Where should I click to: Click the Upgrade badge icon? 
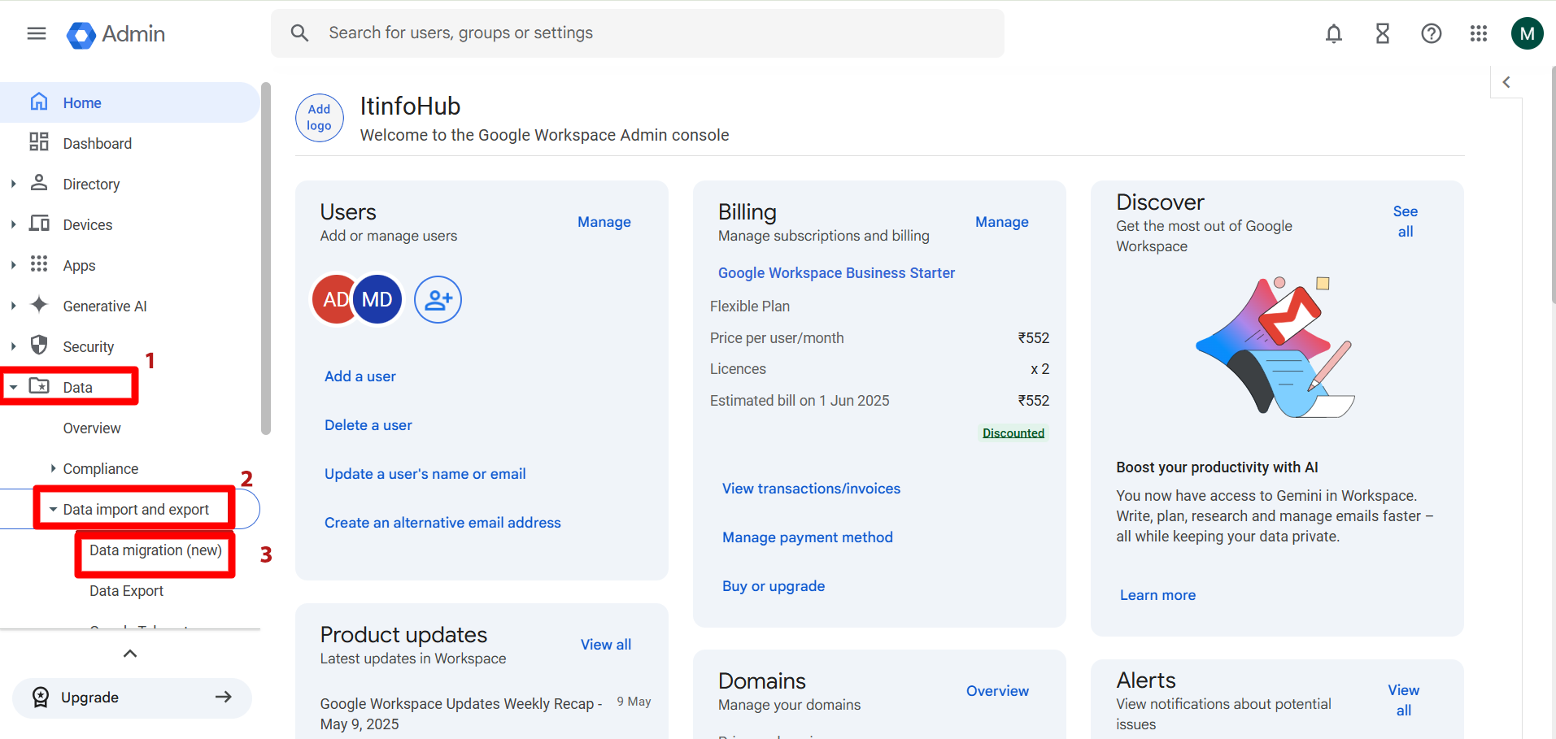click(40, 697)
